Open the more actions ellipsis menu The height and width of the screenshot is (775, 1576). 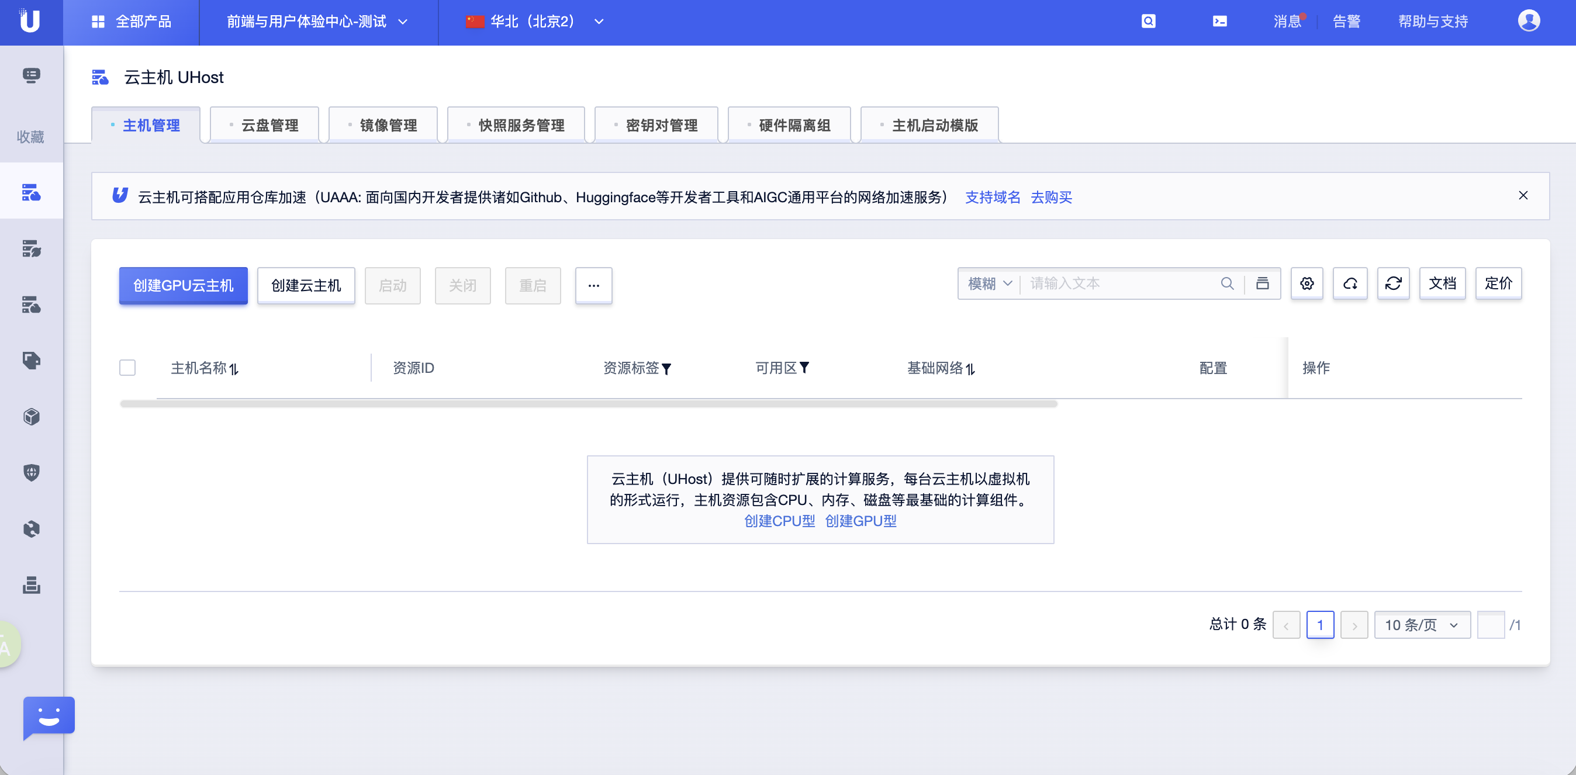[x=593, y=286]
